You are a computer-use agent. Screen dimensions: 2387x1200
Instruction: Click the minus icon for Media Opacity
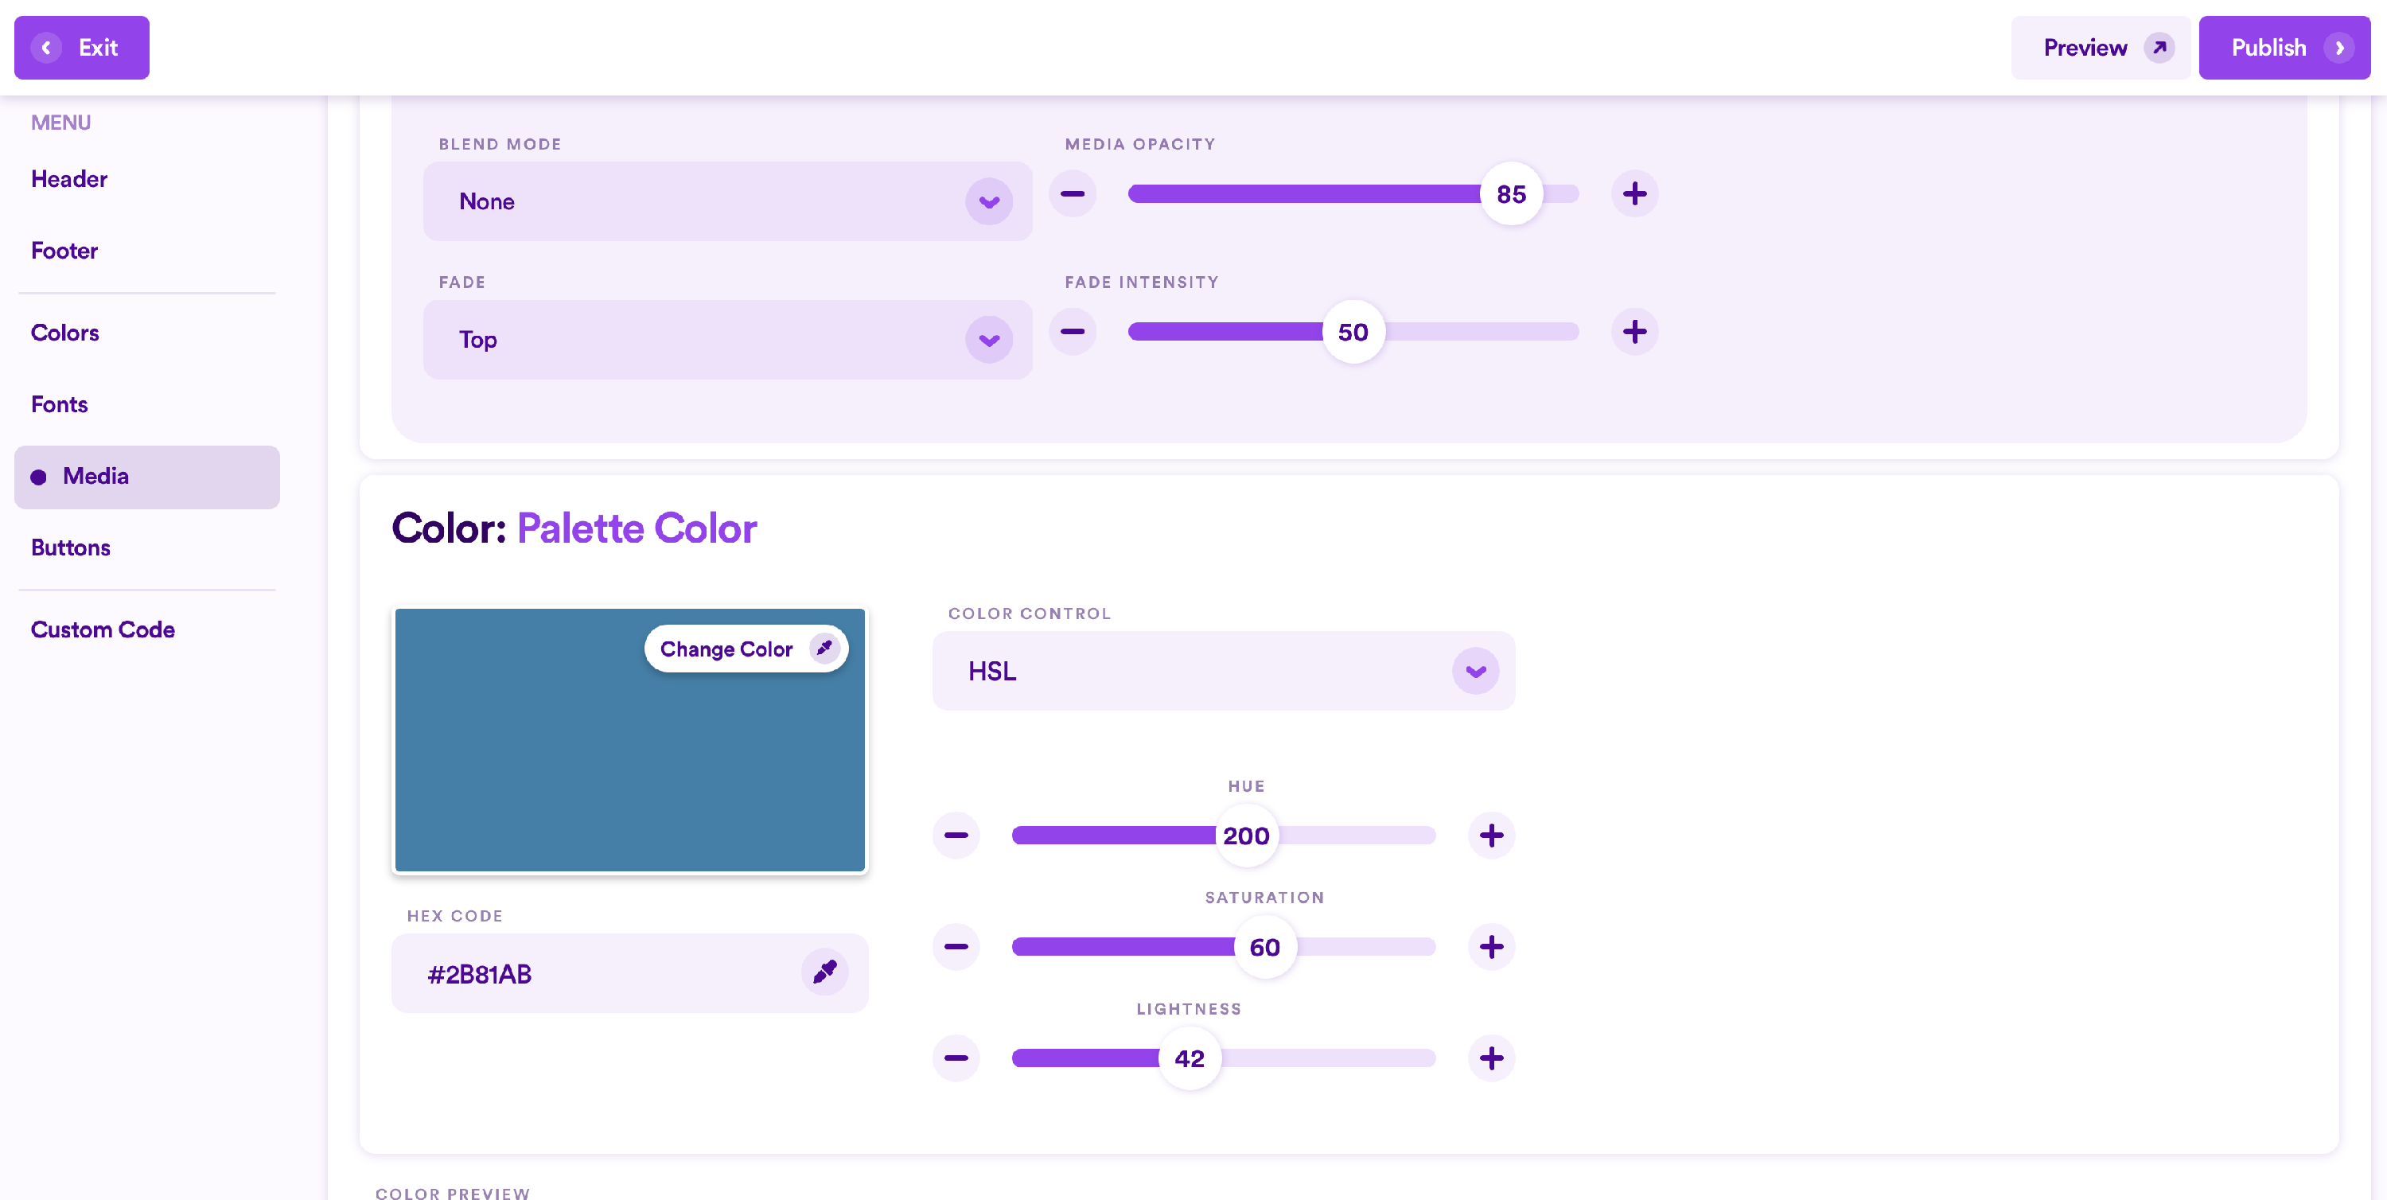[x=1072, y=193]
